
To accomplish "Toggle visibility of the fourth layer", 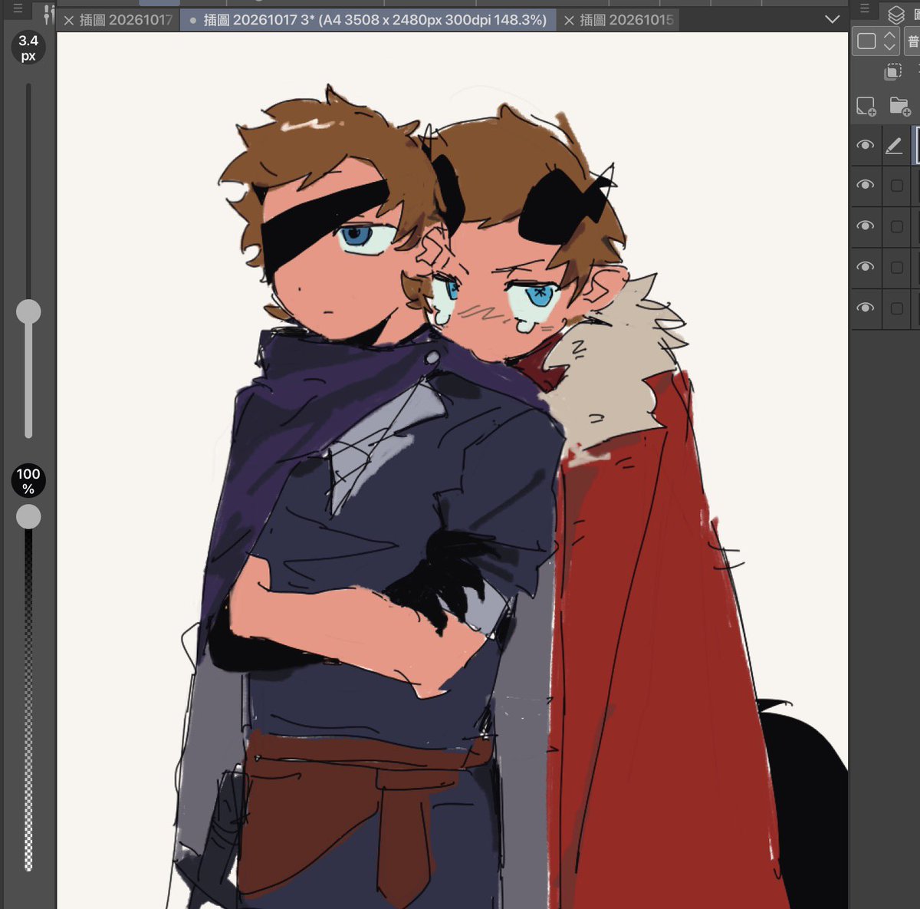I will tap(866, 266).
